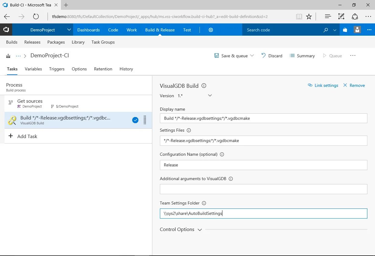
Task: Open the task Version dropdown
Action: [210, 96]
